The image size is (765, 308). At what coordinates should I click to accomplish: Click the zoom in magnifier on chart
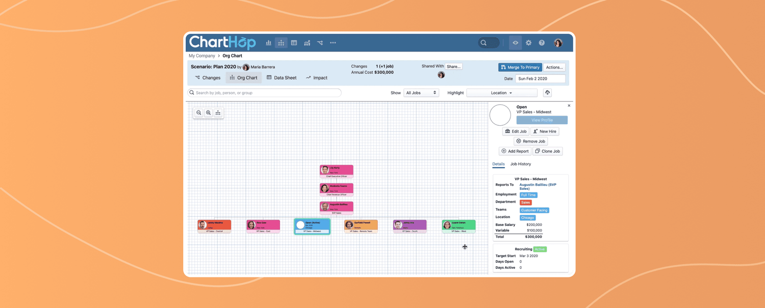pos(209,113)
